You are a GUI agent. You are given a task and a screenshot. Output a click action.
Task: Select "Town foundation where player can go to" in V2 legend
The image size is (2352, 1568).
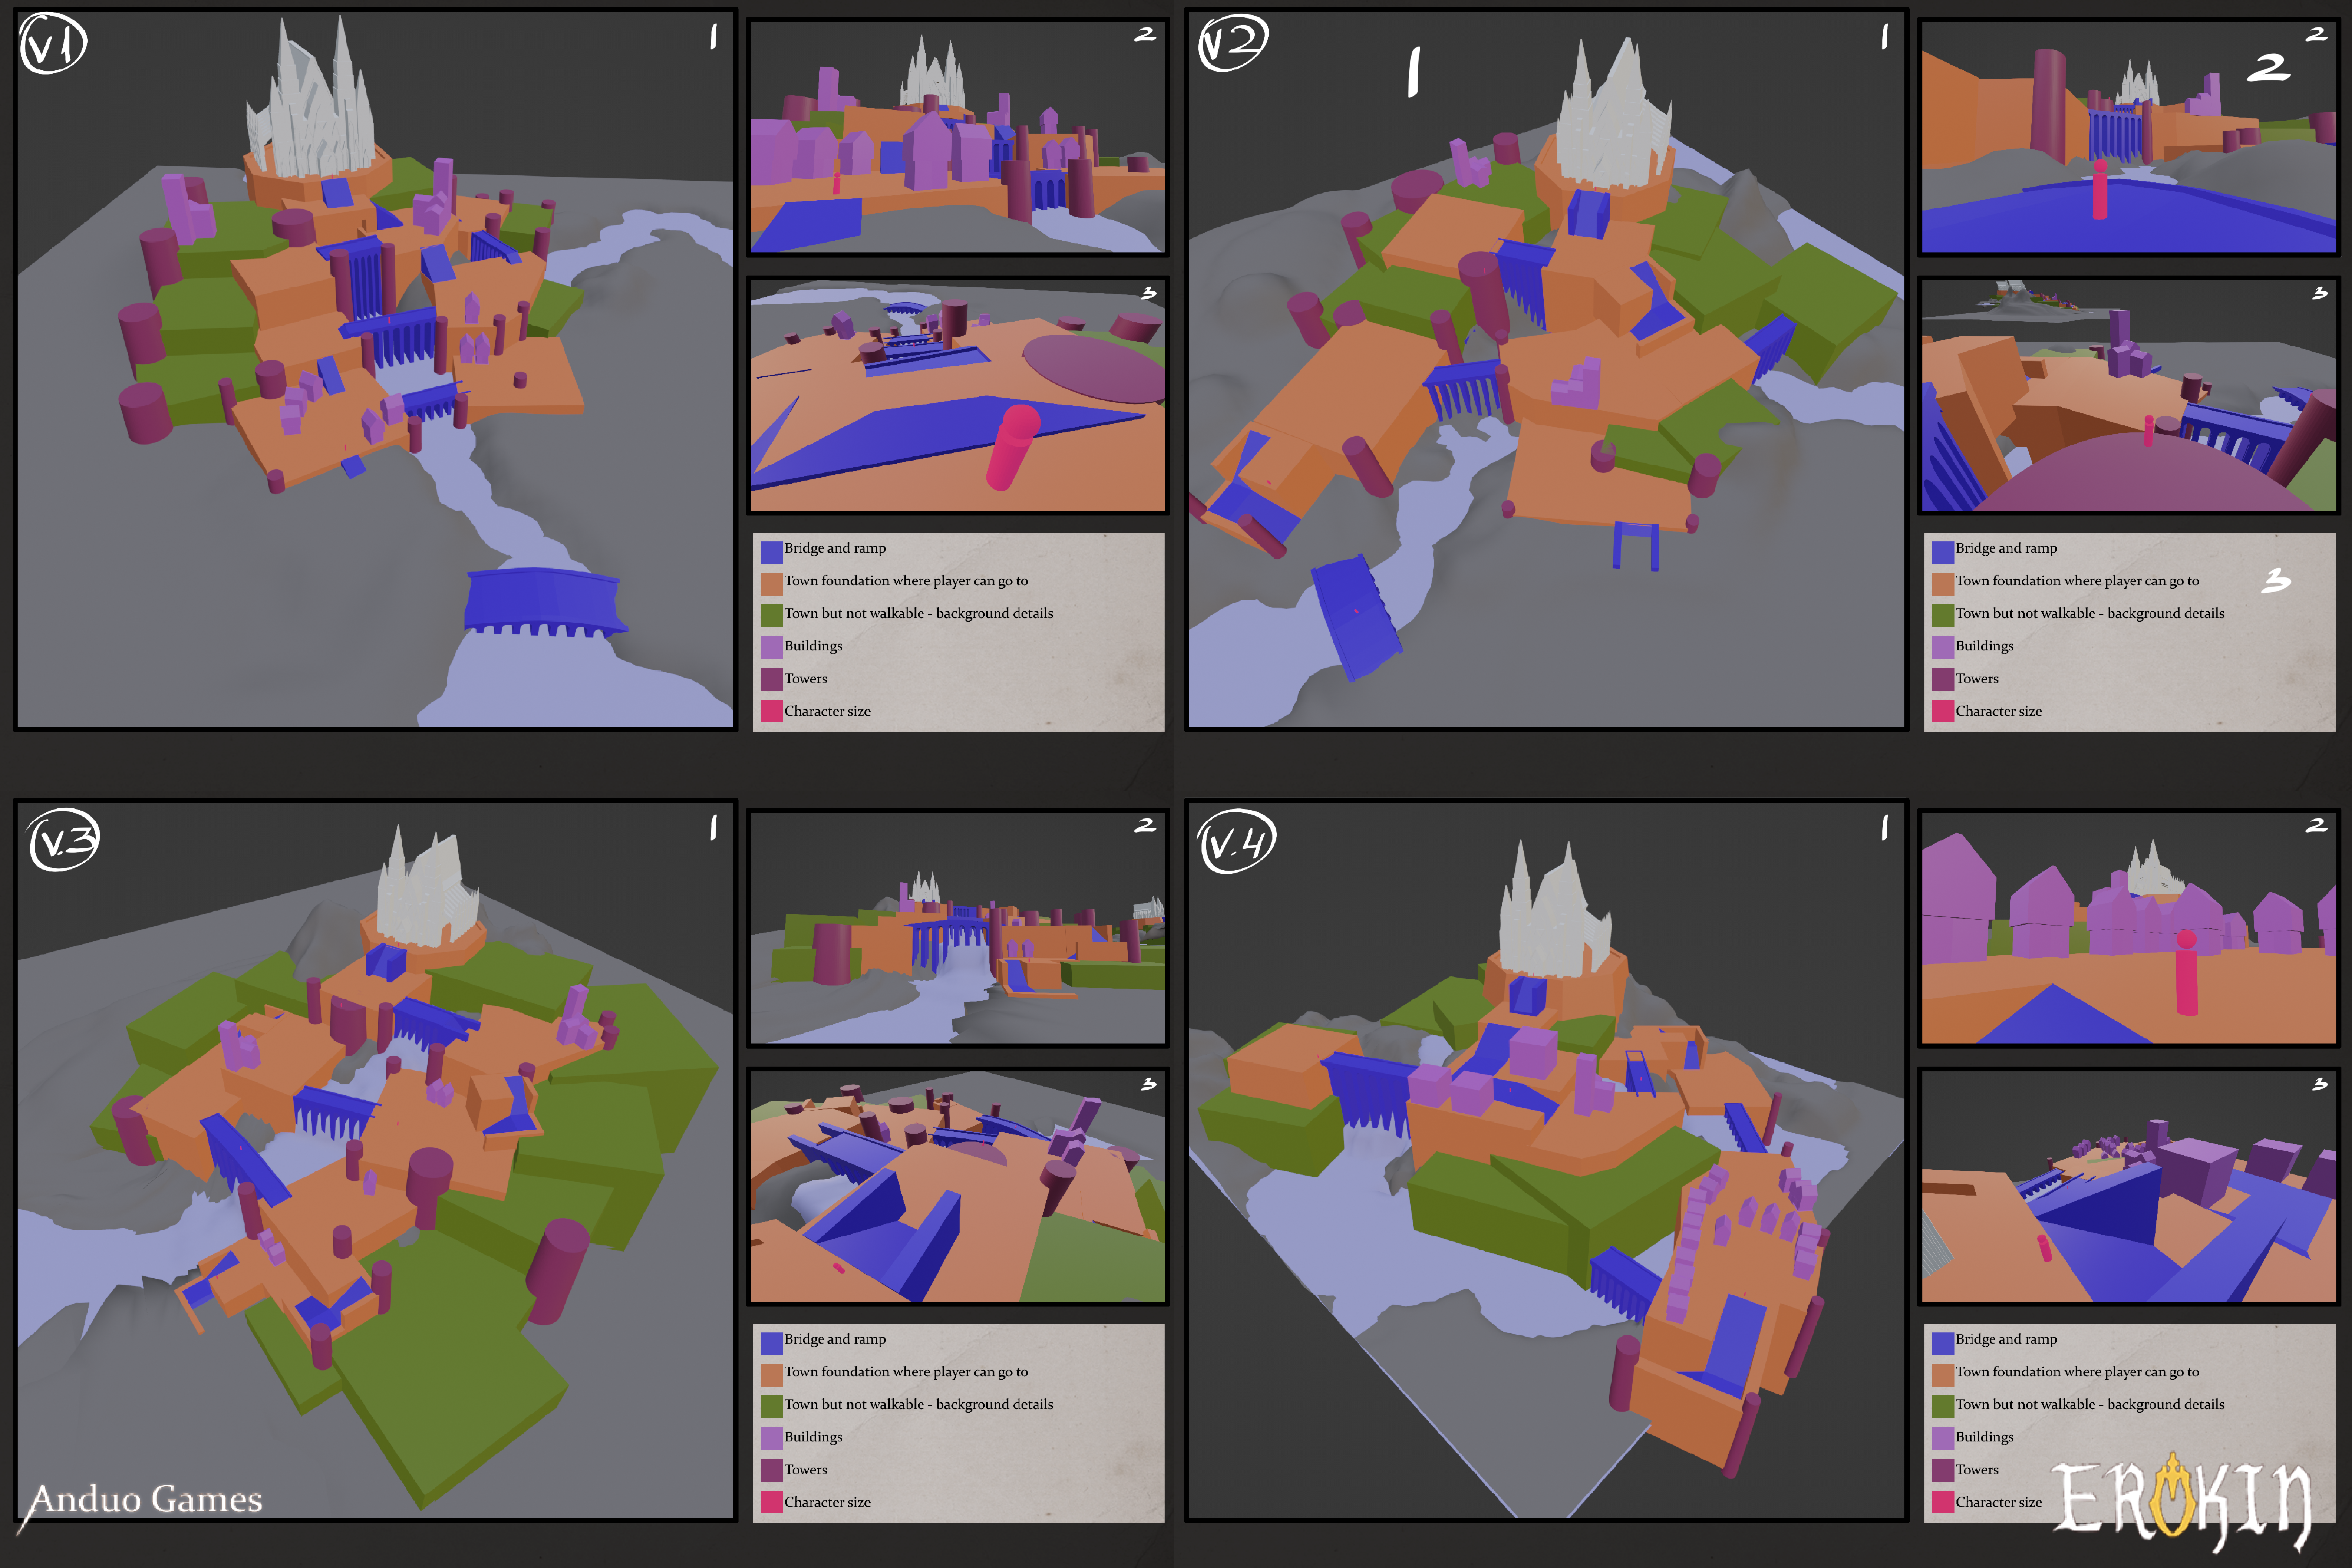coord(2077,581)
